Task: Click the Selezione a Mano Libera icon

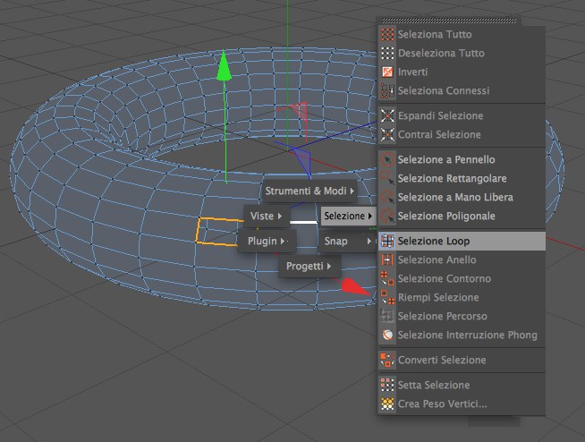Action: pyautogui.click(x=387, y=197)
